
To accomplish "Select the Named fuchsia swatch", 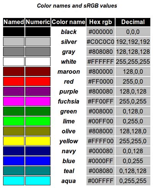I will (14, 101).
